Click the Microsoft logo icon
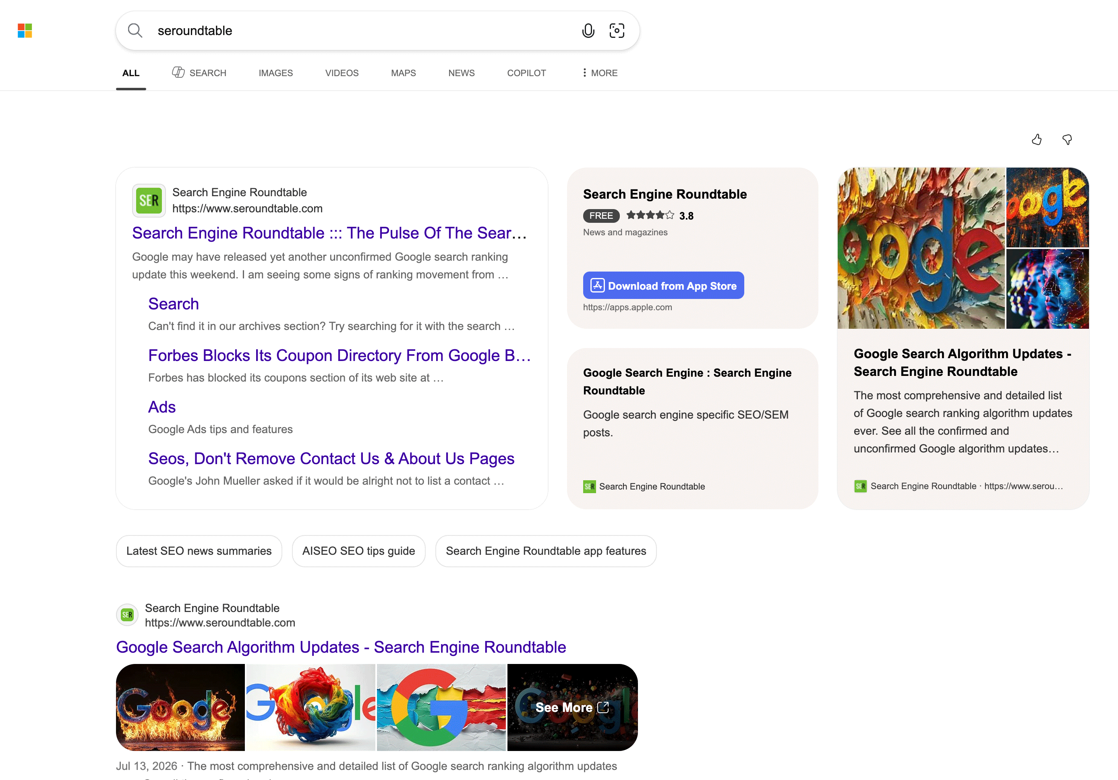Viewport: 1118px width, 780px height. [25, 31]
